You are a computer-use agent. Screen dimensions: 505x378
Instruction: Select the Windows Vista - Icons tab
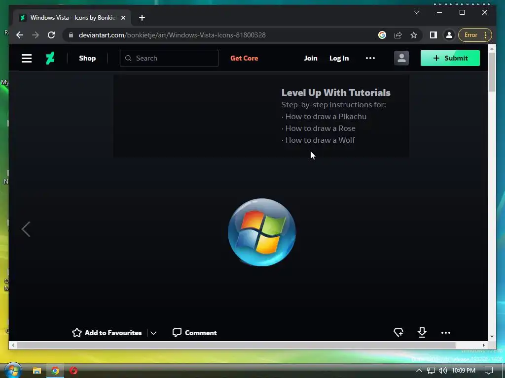72,18
